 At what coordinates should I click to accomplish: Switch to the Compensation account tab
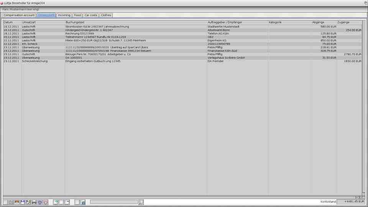[19, 15]
